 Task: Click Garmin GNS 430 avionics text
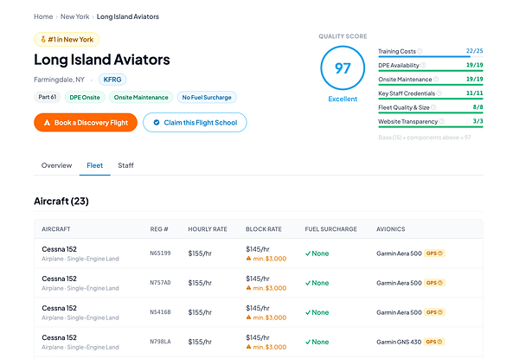pos(399,342)
